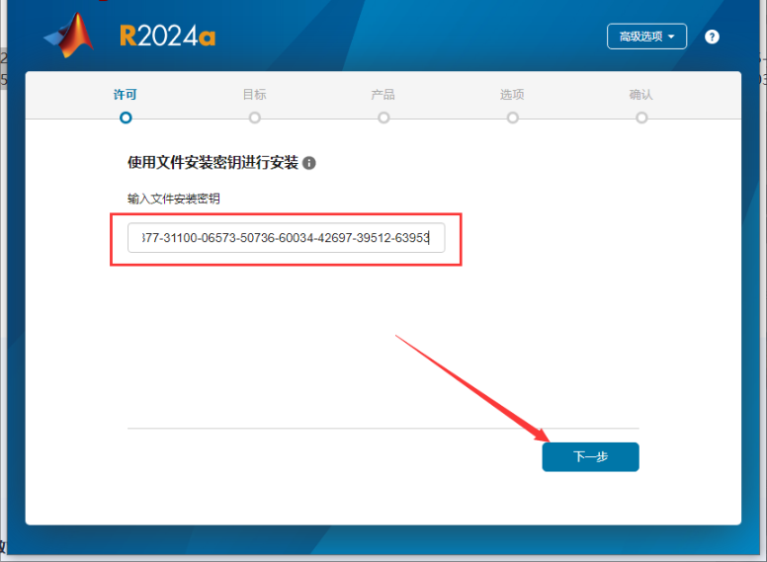767x562 pixels.
Task: Click info icon beside installation key heading
Action: coord(309,163)
